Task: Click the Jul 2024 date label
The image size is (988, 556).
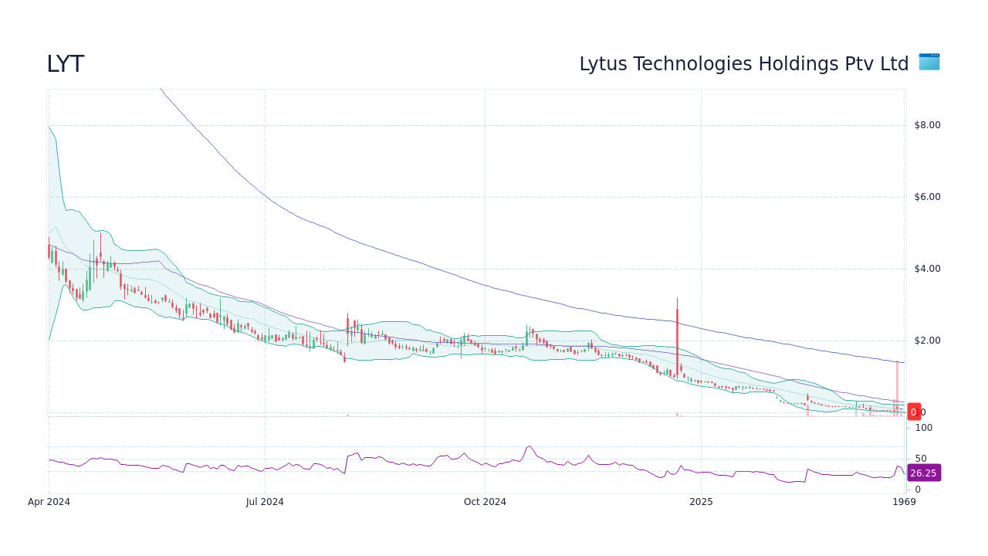Action: click(265, 502)
